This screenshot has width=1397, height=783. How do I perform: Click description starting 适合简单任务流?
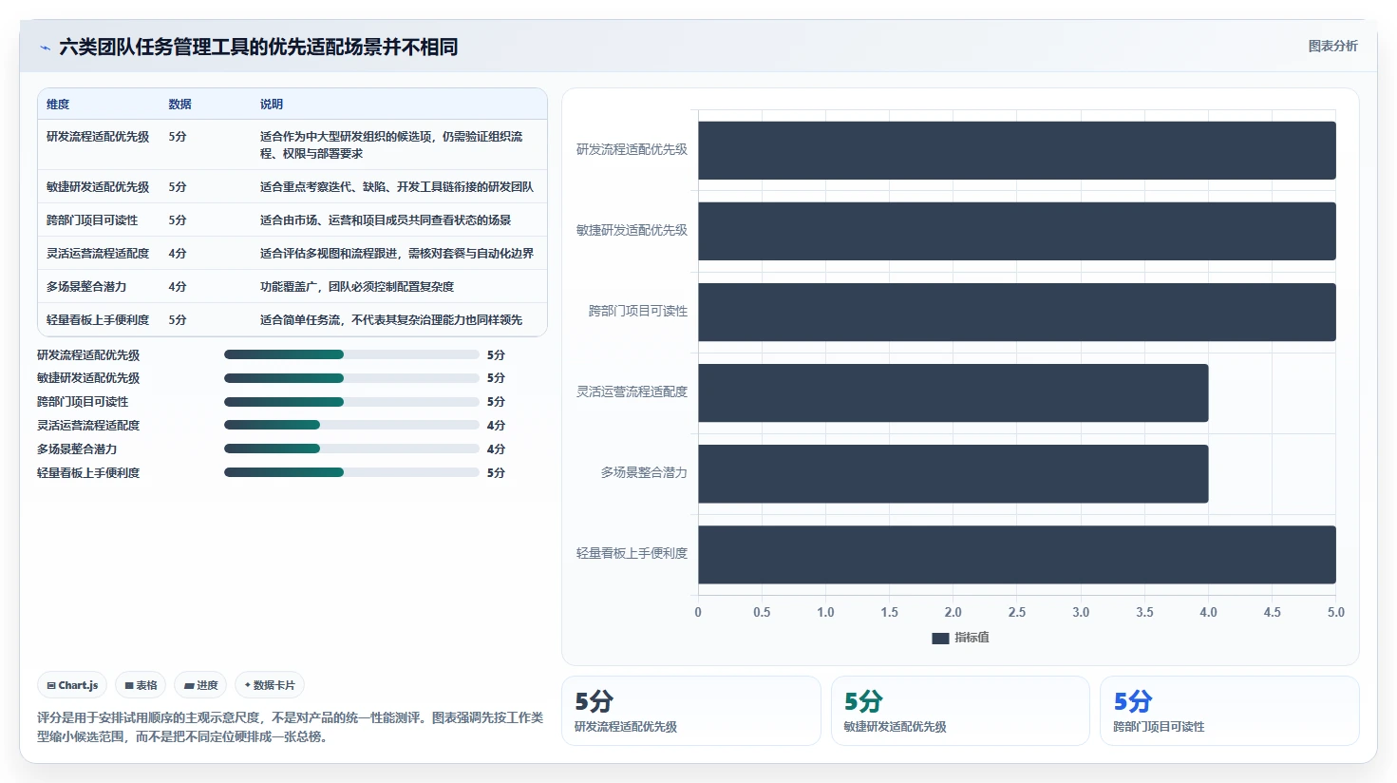pos(391,320)
